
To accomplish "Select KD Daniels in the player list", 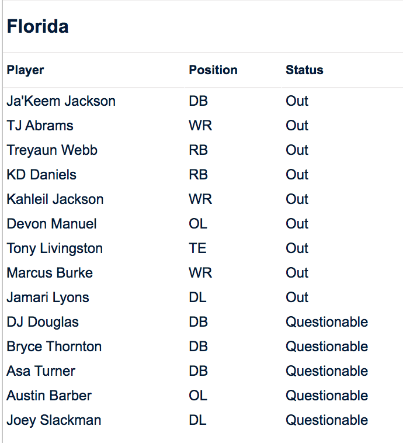I will 41,175.
